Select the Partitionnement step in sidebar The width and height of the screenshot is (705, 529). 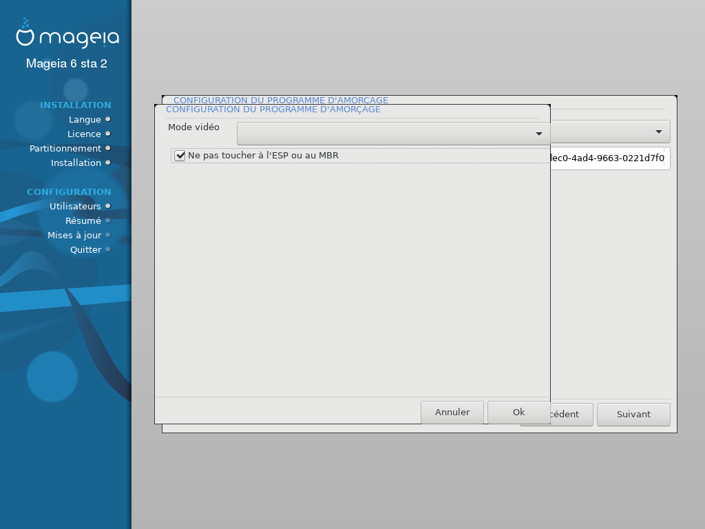[65, 149]
